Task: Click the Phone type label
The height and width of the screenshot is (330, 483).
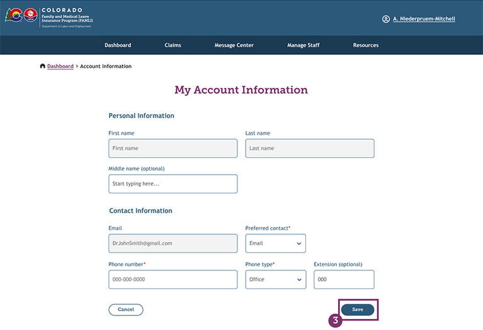Action: (x=259, y=264)
